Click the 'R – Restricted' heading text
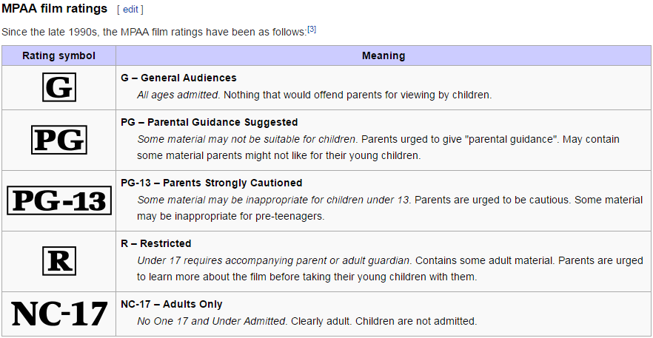This screenshot has width=653, height=338. [156, 243]
